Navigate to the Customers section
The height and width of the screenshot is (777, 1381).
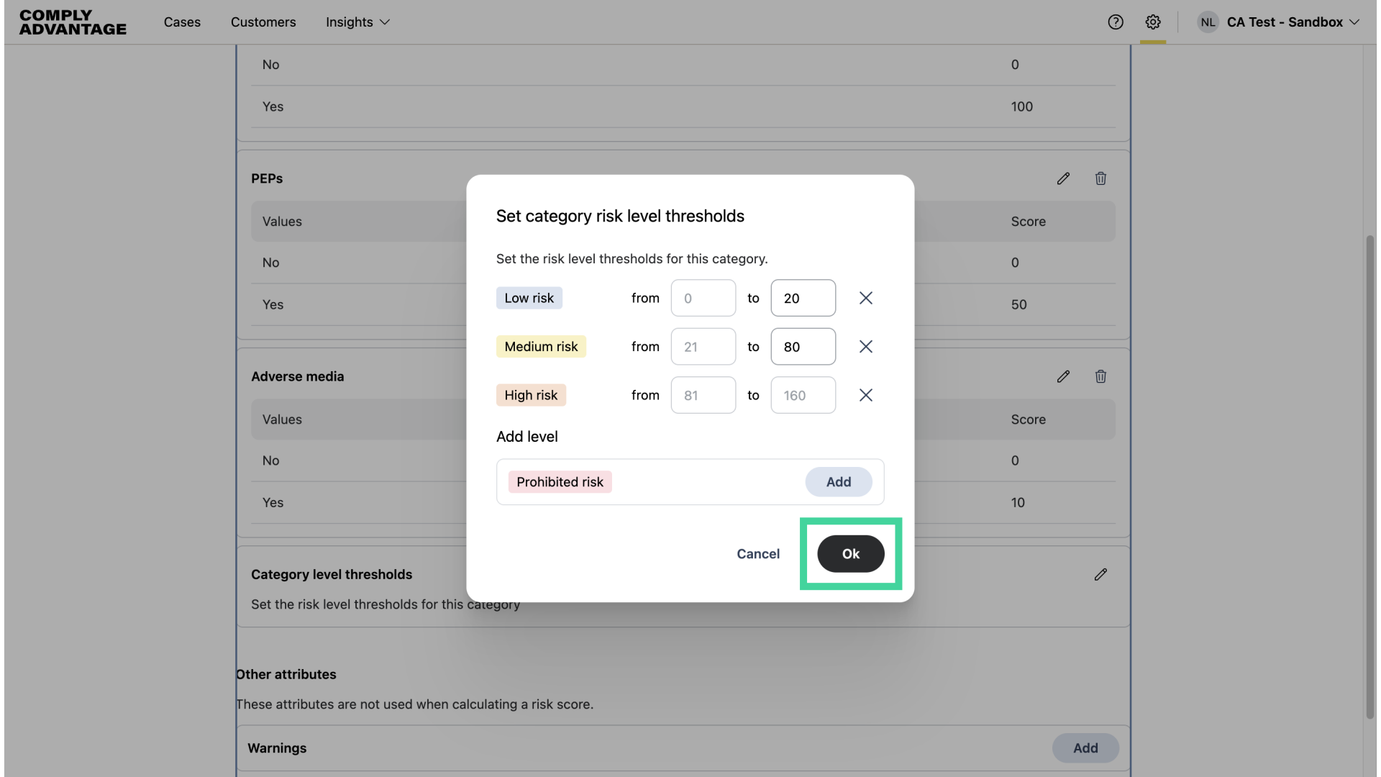pyautogui.click(x=263, y=22)
